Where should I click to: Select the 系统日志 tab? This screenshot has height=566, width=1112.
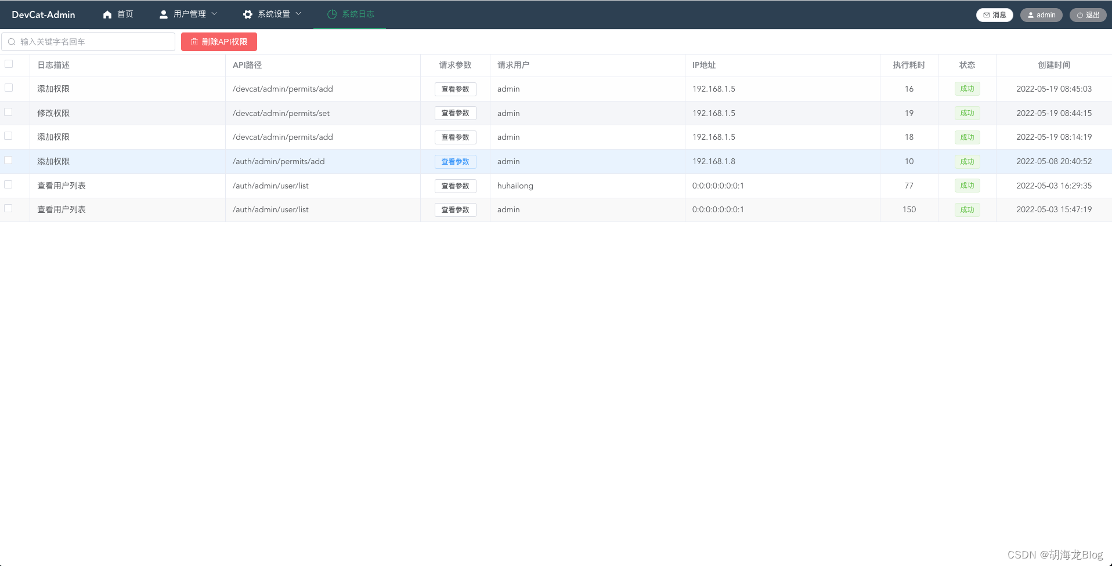pos(350,14)
